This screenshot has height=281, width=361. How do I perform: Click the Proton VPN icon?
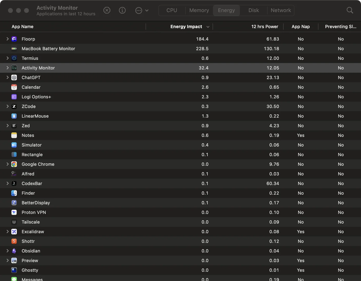14,212
